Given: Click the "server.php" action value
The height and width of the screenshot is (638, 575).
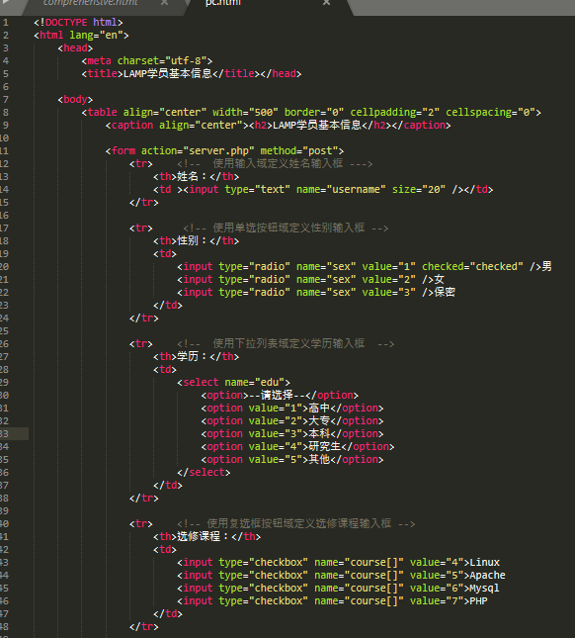Looking at the screenshot, I should click(x=218, y=151).
